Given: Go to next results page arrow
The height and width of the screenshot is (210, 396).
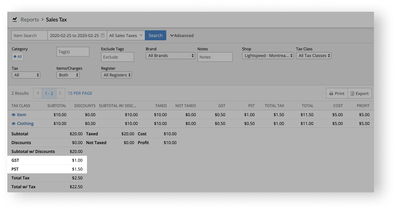Looking at the screenshot, I should coord(61,93).
